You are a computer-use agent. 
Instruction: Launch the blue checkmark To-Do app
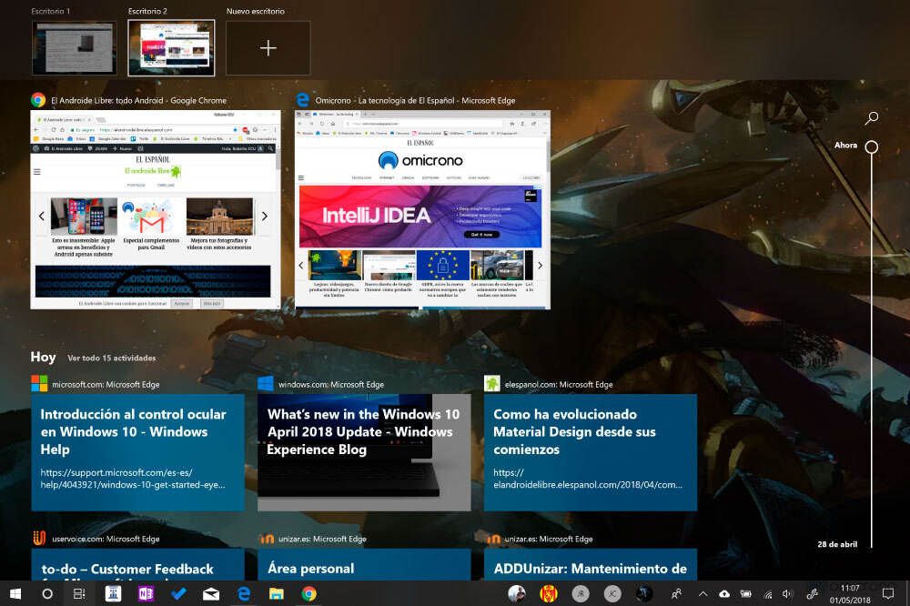(178, 593)
